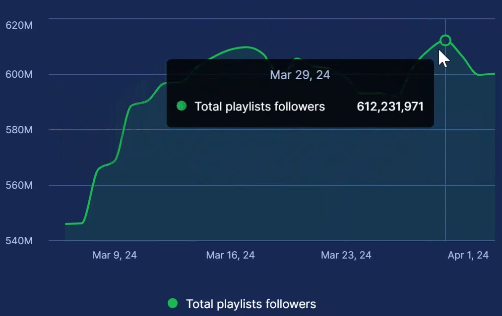Click the 540M y-axis label
Screen dimensions: 502x316
pos(19,241)
